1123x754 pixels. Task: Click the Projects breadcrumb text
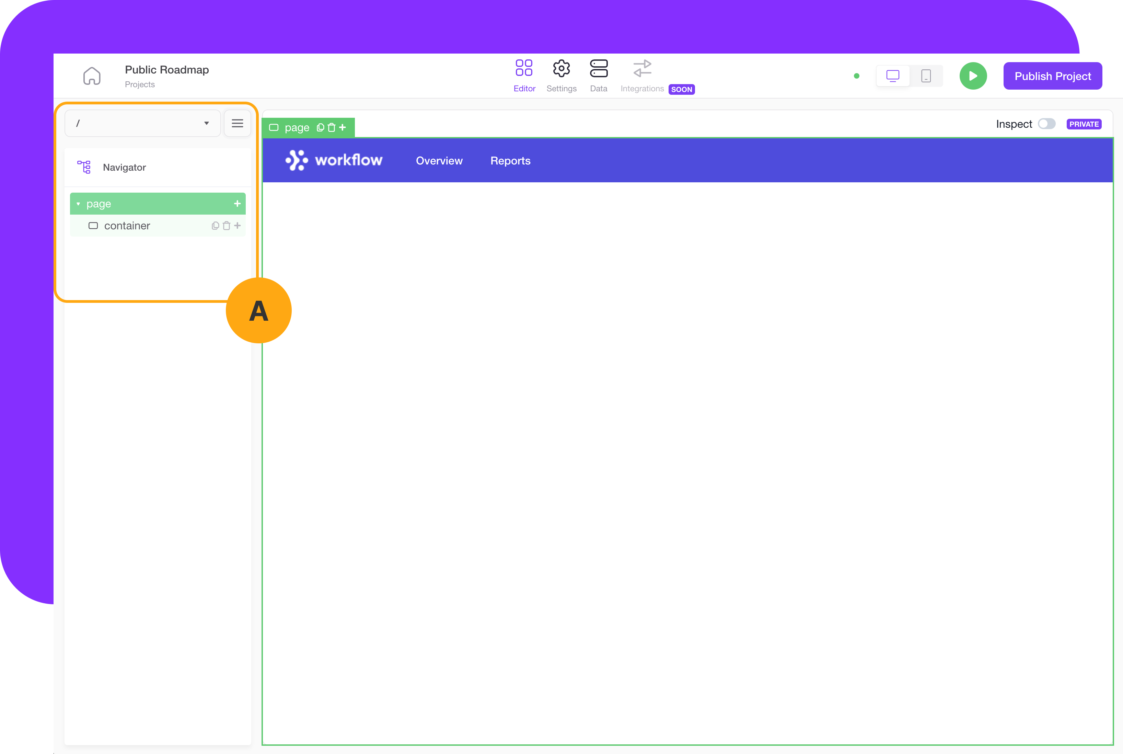coord(140,84)
